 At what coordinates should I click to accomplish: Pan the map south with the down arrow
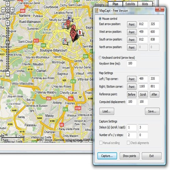8,15
